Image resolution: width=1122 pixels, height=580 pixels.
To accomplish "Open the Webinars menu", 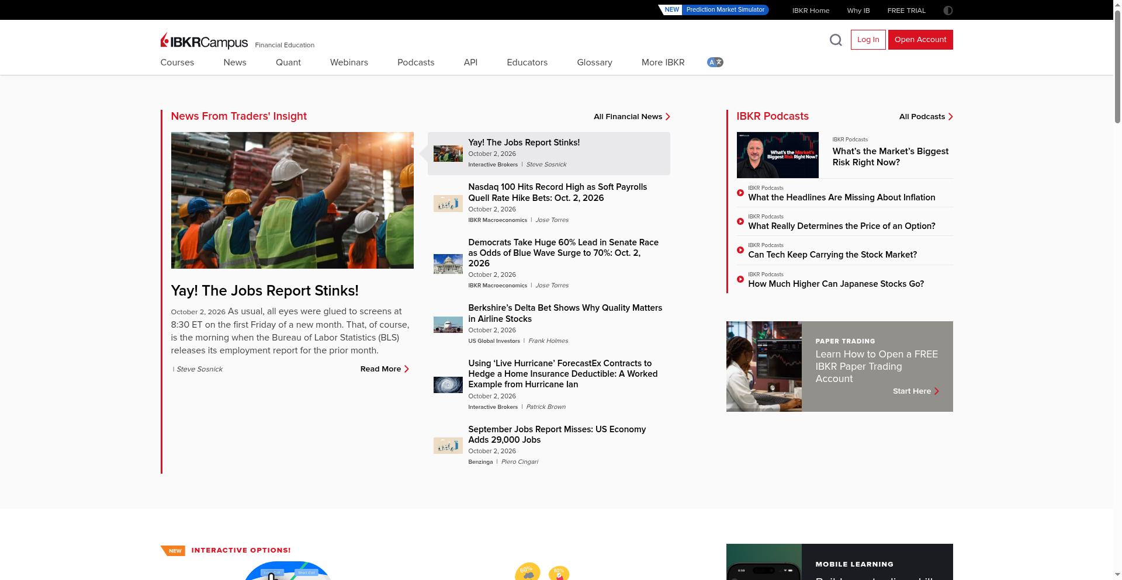I will coord(349,62).
